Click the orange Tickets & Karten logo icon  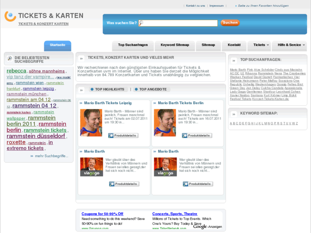coord(10,16)
